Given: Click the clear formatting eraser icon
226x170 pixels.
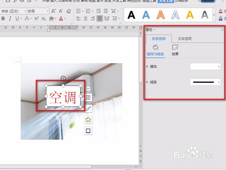Looking at the screenshot, I should pos(68,11).
